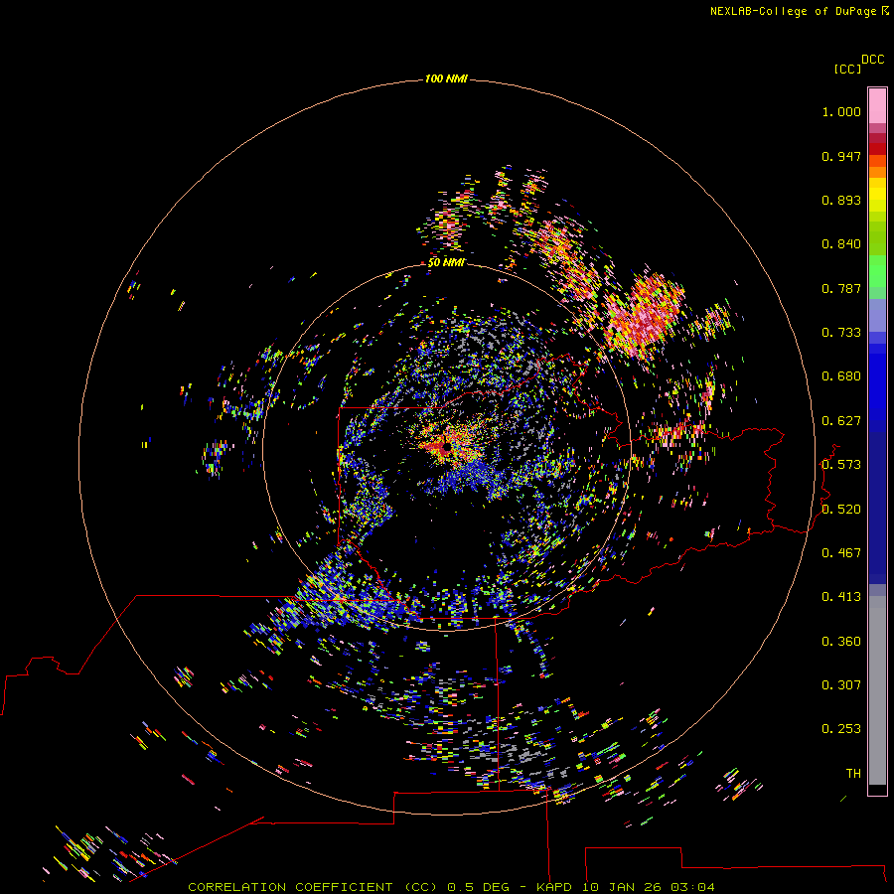Image resolution: width=894 pixels, height=894 pixels.
Task: Click the 0.573 scale value
Action: tap(841, 465)
